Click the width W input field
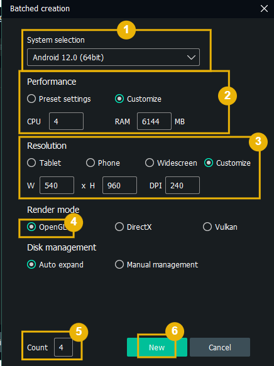 click(57, 186)
